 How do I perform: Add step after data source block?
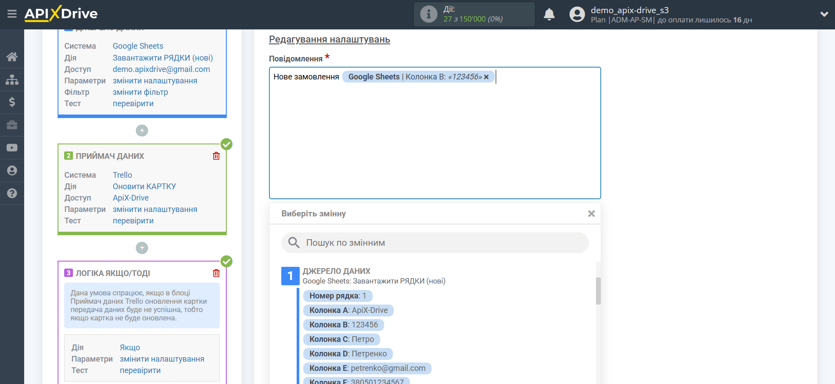pyautogui.click(x=142, y=130)
